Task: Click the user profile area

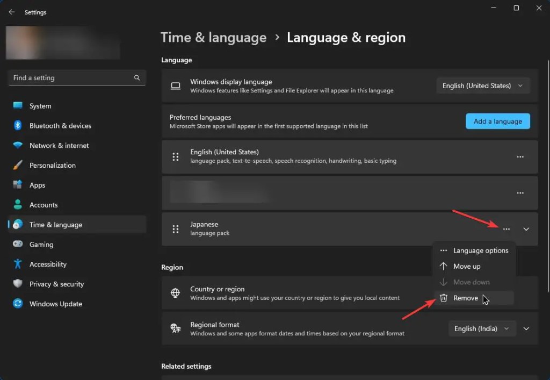Action: pyautogui.click(x=63, y=43)
